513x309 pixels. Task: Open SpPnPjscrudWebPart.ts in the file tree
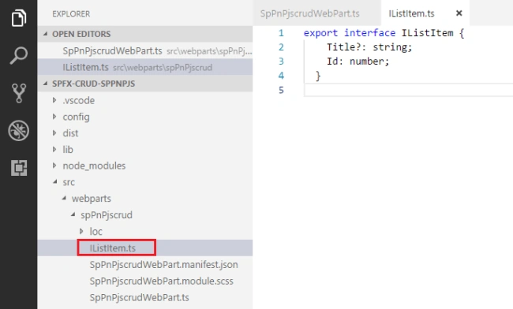(x=140, y=297)
